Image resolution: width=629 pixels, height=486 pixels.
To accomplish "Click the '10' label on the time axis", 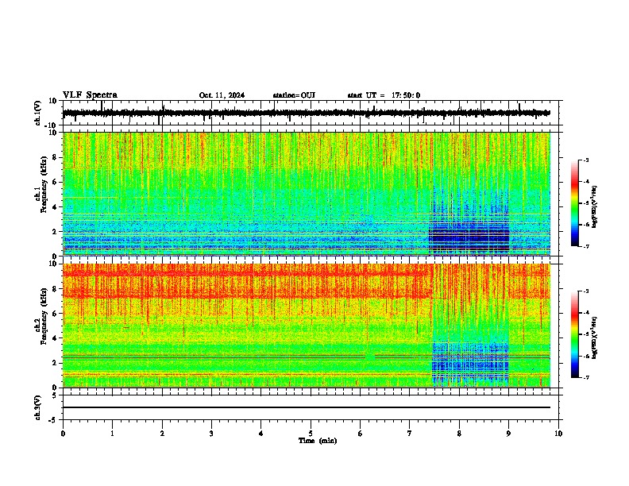I will [558, 434].
